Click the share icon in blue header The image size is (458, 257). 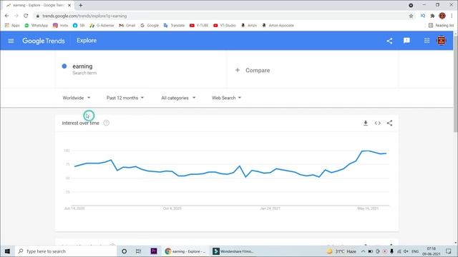pos(389,41)
